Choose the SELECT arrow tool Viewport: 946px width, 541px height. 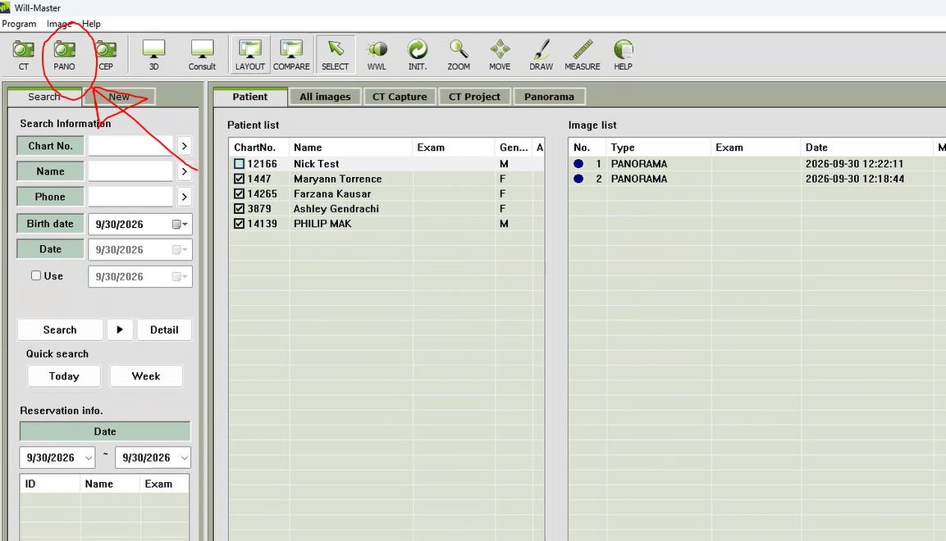click(336, 55)
